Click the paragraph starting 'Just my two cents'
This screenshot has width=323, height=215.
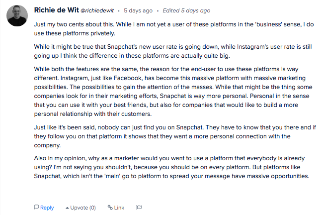tap(174, 29)
